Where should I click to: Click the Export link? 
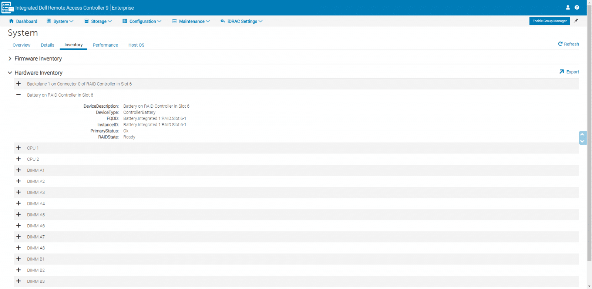click(x=569, y=72)
